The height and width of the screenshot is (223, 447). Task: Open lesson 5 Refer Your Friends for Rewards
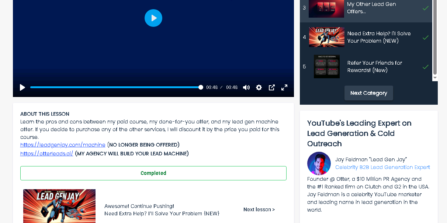pos(366,66)
